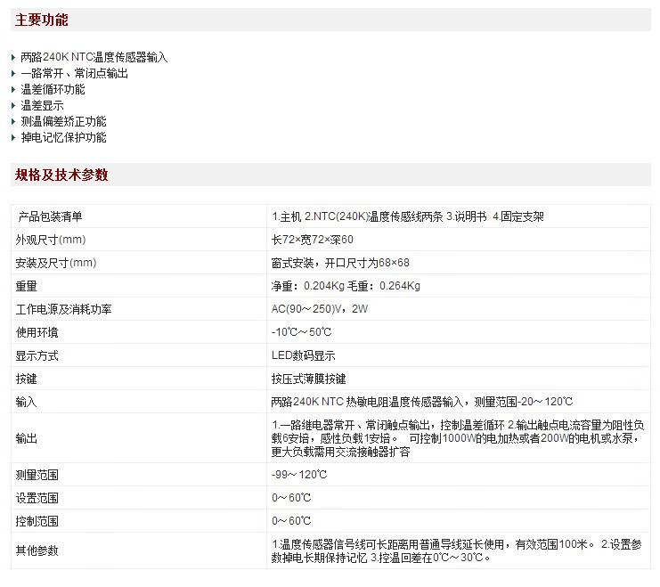The width and height of the screenshot is (660, 587).
Task: Click the 输出 row label
Action: coord(26,438)
